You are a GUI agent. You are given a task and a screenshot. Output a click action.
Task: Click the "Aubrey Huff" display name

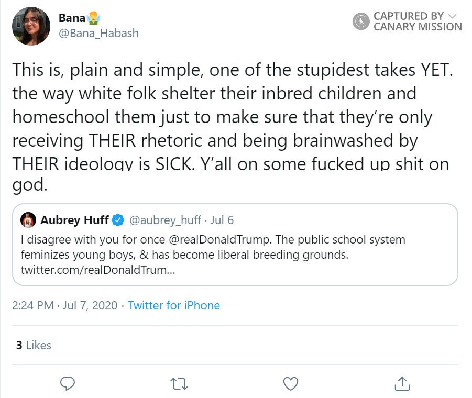[74, 220]
